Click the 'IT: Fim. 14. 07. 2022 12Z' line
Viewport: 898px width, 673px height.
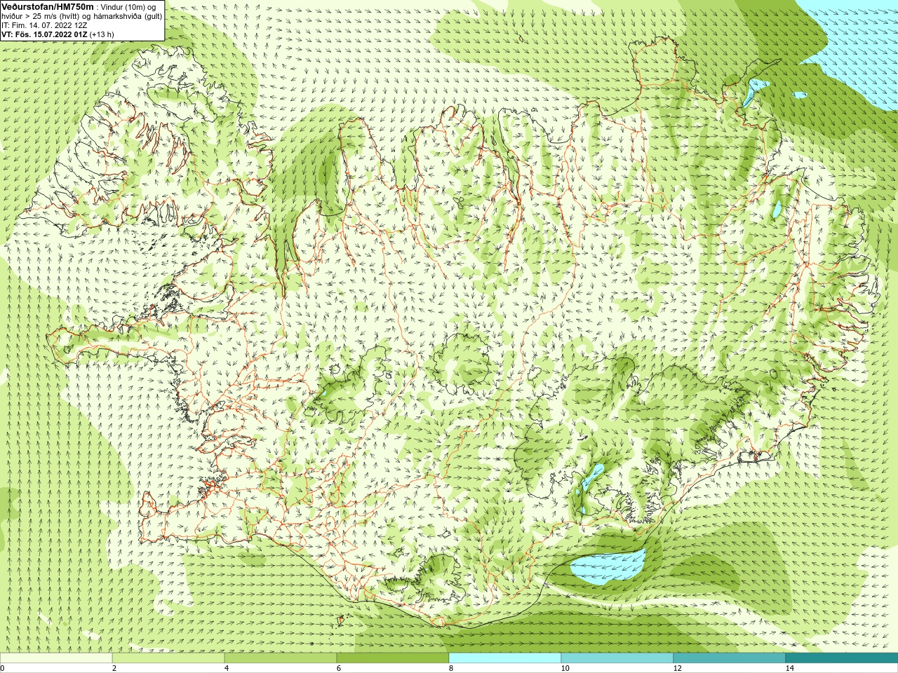[x=44, y=25]
